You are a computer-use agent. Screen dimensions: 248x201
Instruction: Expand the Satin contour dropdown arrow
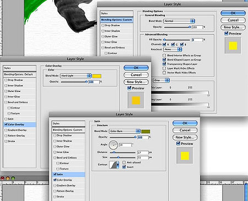point(118,165)
